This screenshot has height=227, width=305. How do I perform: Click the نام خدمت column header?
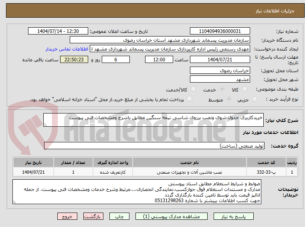click(x=190, y=162)
